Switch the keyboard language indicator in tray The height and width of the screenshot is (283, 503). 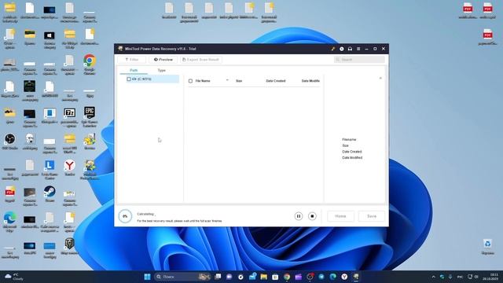tap(460, 277)
